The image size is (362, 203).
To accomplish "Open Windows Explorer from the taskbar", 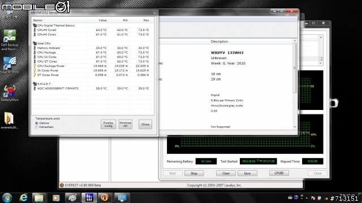I will tap(39, 198).
